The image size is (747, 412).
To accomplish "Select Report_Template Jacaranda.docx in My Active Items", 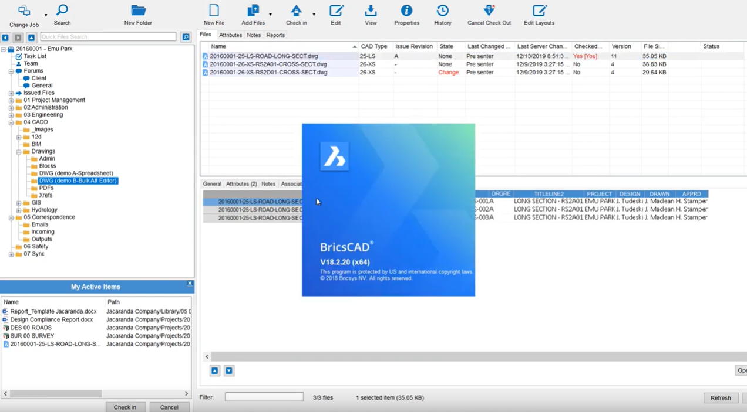I will (53, 312).
